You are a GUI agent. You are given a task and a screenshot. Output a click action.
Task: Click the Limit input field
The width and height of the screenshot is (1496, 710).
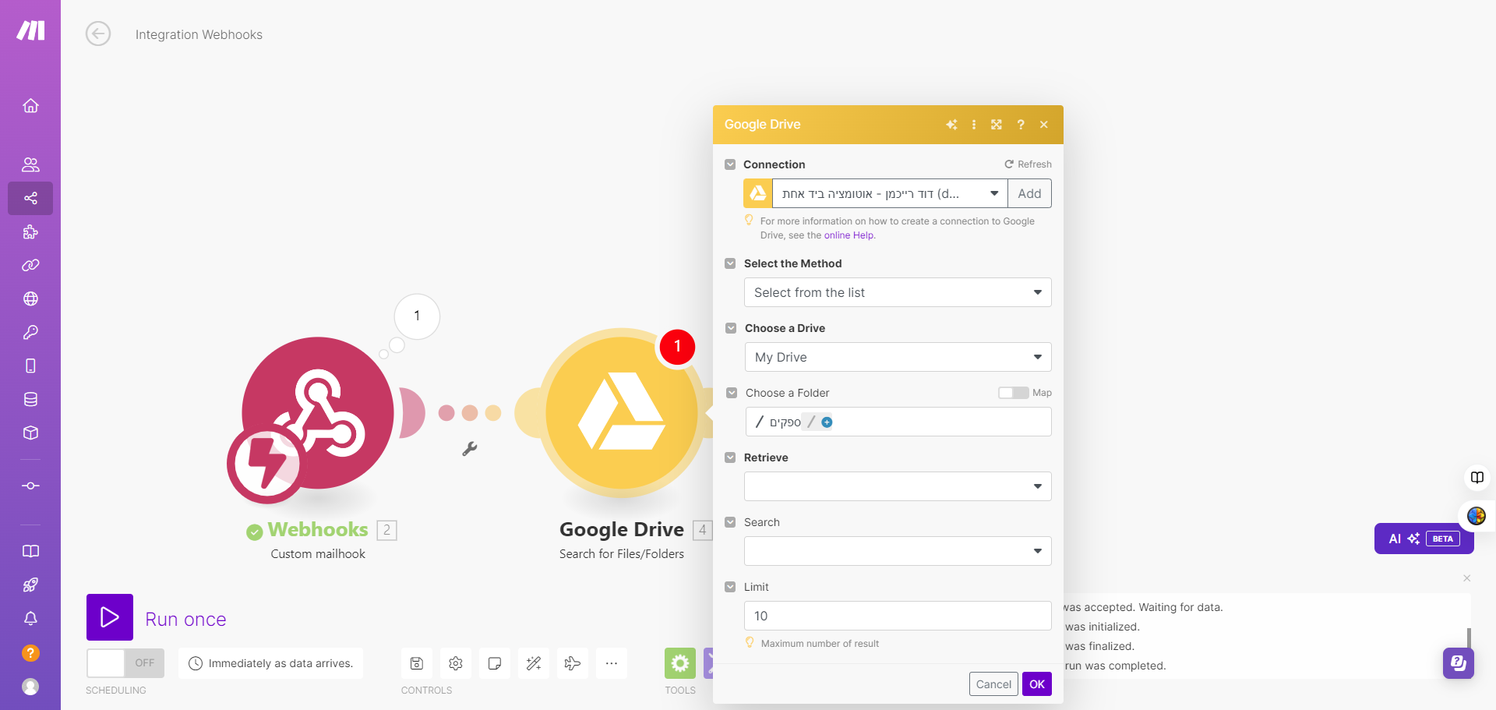898,616
